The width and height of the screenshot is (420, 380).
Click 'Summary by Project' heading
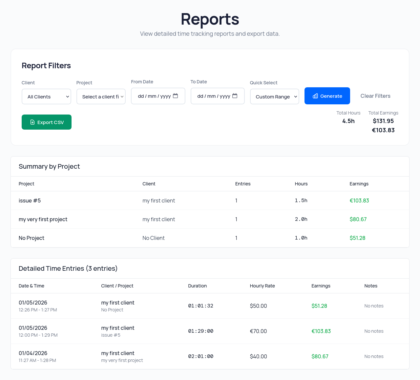(x=49, y=166)
